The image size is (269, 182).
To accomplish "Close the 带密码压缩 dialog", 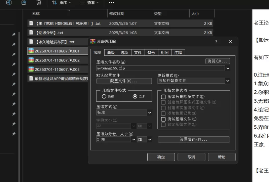I will pyautogui.click(x=230, y=42).
